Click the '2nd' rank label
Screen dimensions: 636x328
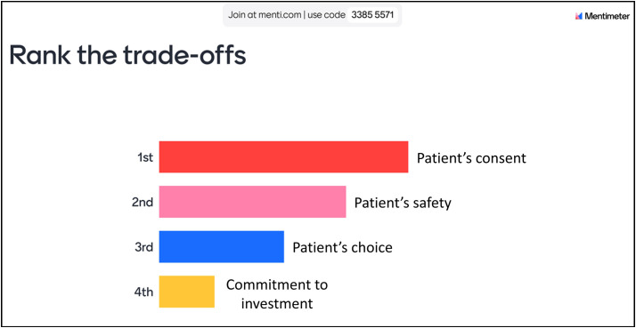(143, 202)
